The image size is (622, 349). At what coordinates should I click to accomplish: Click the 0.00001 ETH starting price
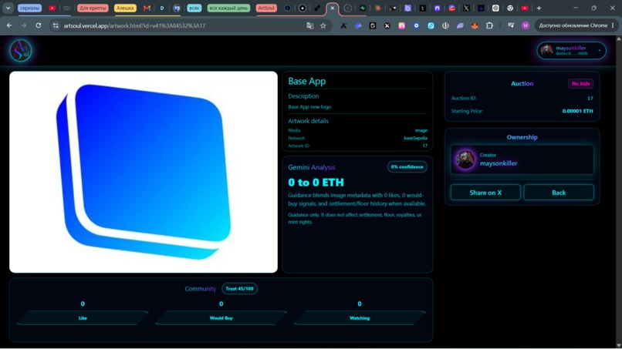(577, 111)
